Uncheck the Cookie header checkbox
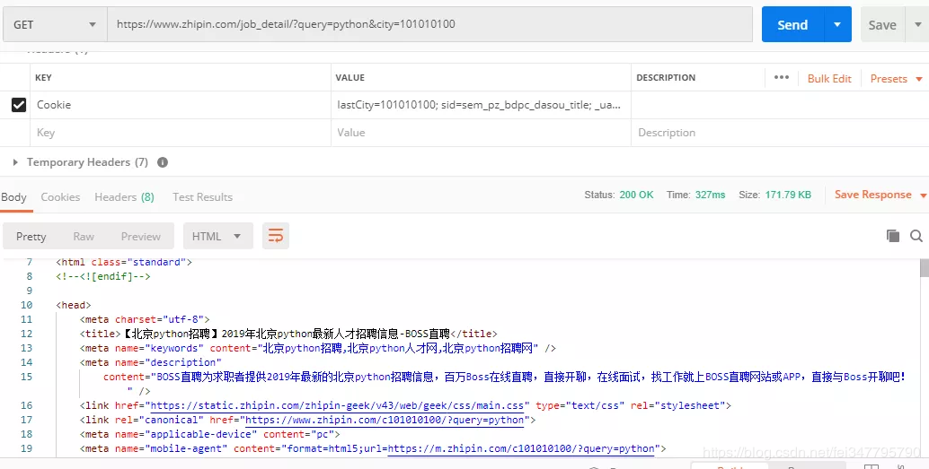The height and width of the screenshot is (469, 929). (x=19, y=105)
